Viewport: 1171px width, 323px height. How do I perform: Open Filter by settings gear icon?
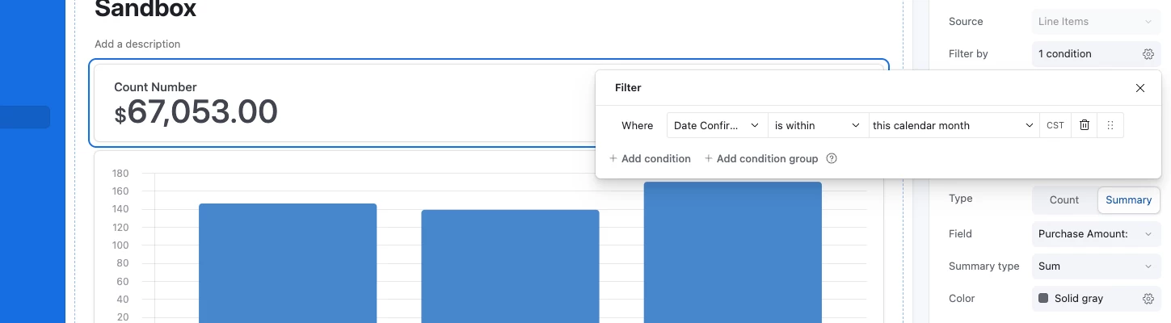[x=1148, y=54]
